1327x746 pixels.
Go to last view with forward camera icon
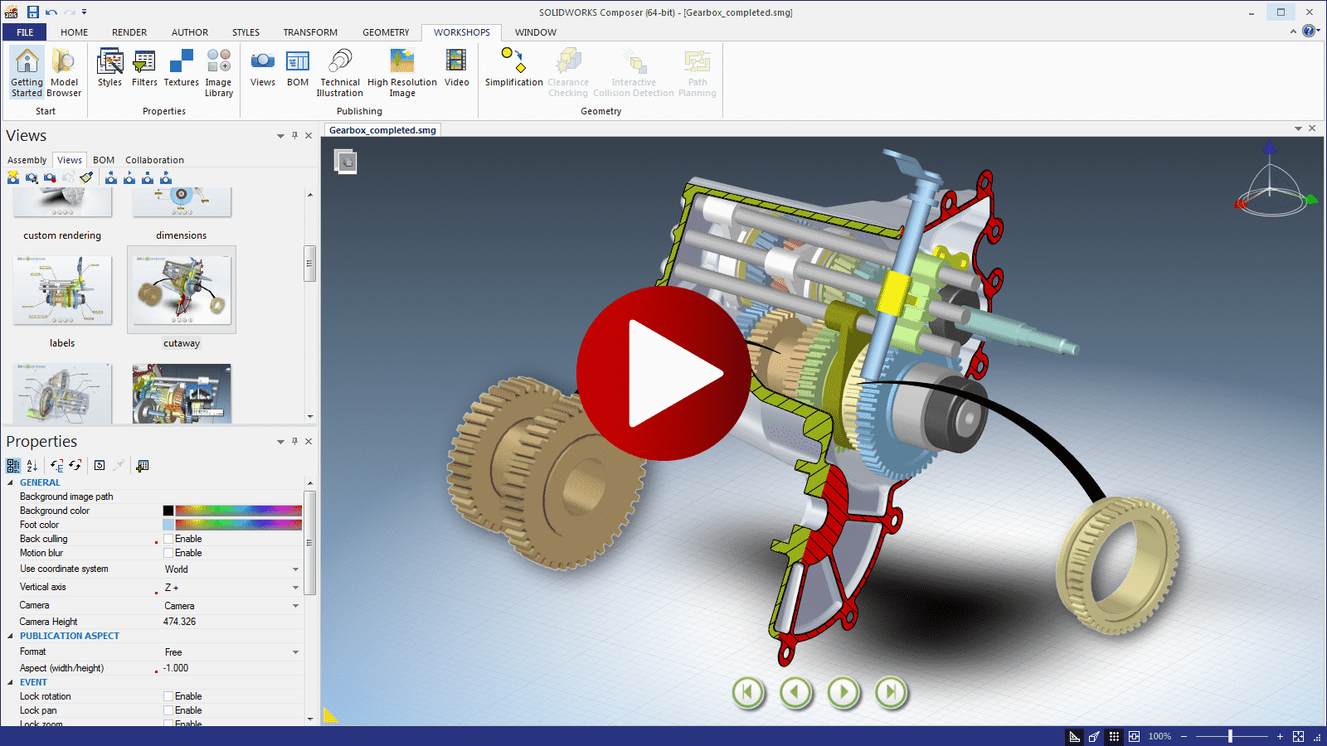click(x=166, y=177)
